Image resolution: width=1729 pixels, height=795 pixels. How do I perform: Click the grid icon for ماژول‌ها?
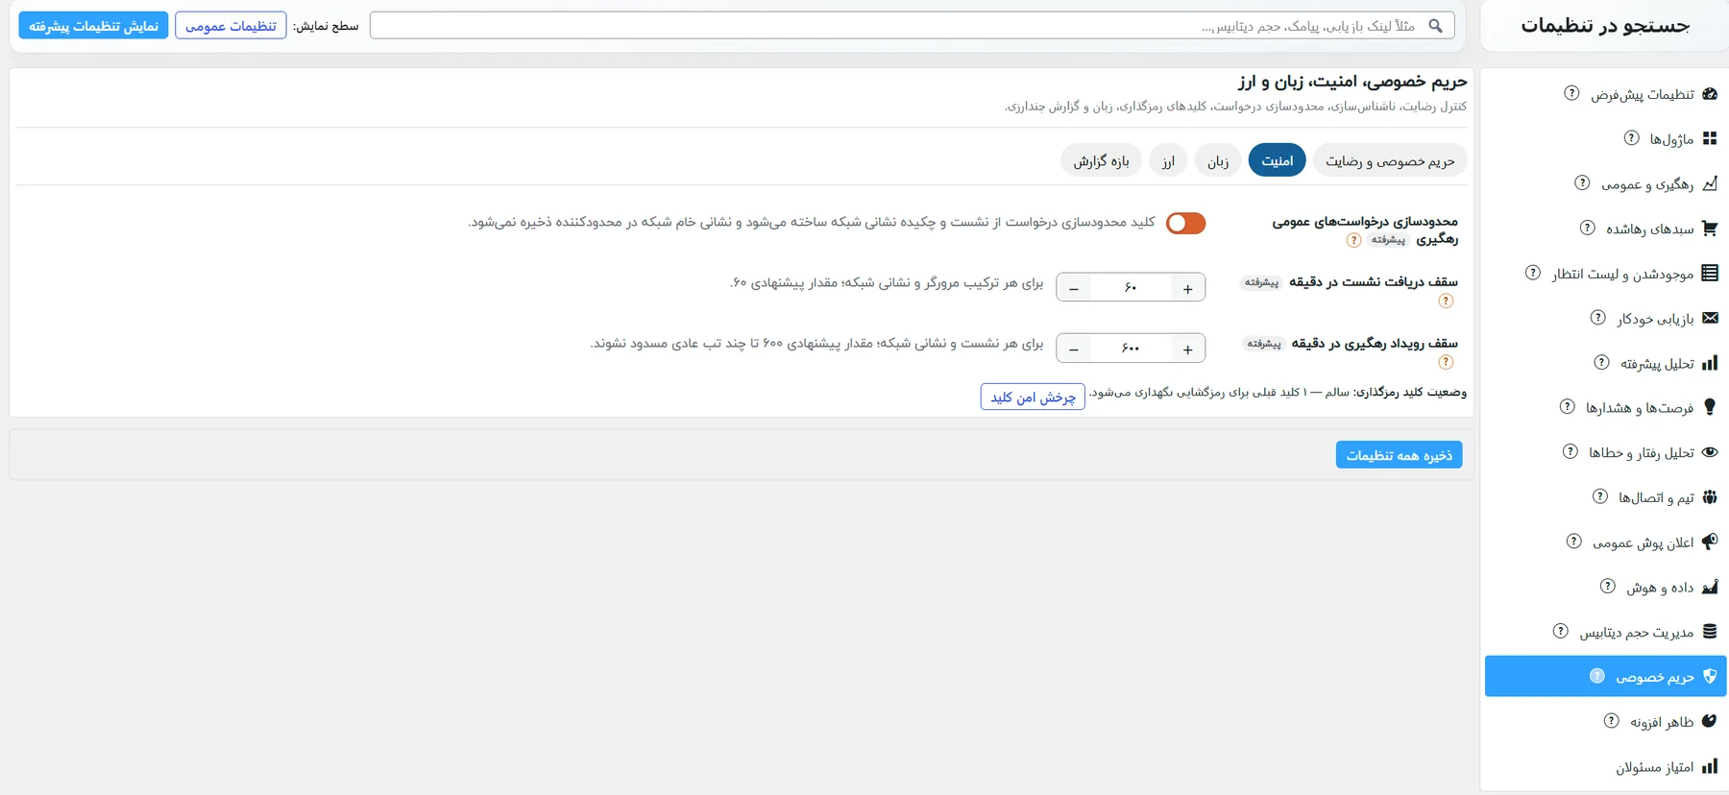point(1710,138)
